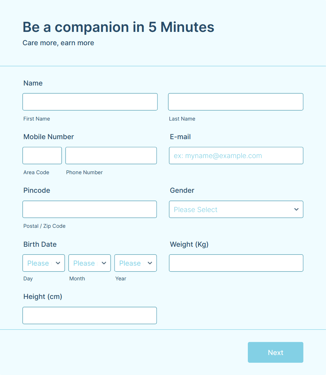Click the chevron on Month selector

(104, 263)
